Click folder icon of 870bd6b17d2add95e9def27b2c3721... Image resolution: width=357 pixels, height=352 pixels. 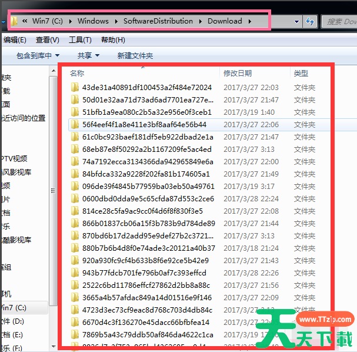point(75,235)
